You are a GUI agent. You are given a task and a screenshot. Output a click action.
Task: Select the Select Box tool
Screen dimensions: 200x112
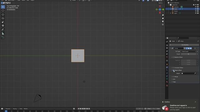point(3,7)
